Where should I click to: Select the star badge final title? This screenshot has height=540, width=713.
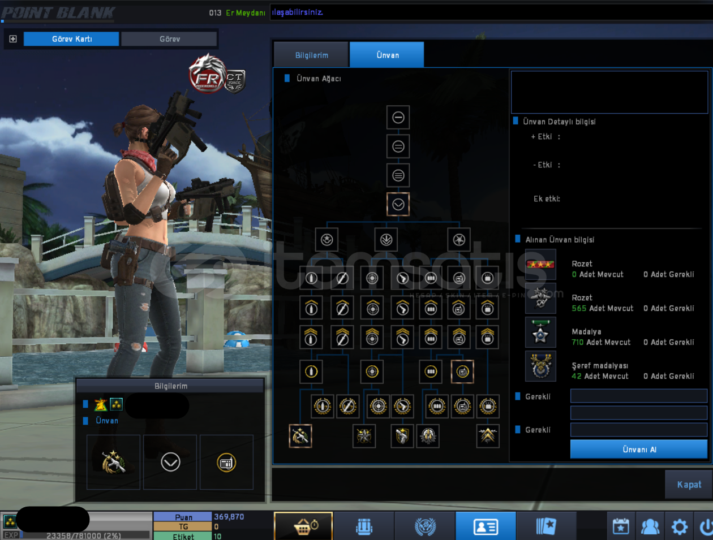(364, 436)
